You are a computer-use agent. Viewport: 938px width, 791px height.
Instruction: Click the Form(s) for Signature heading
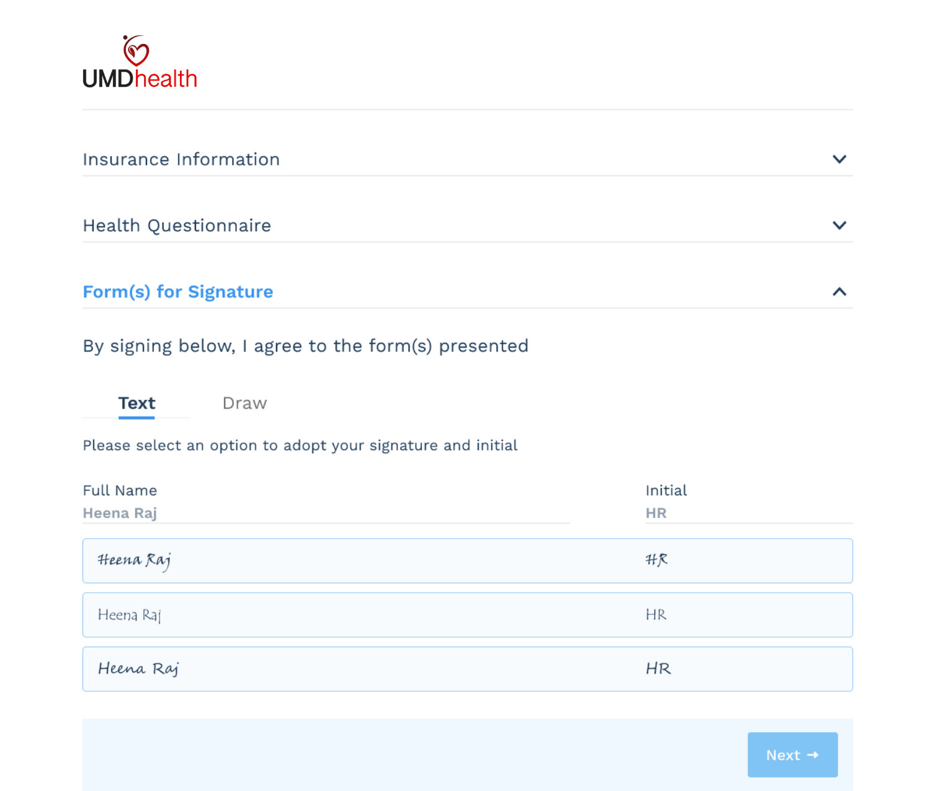click(178, 291)
